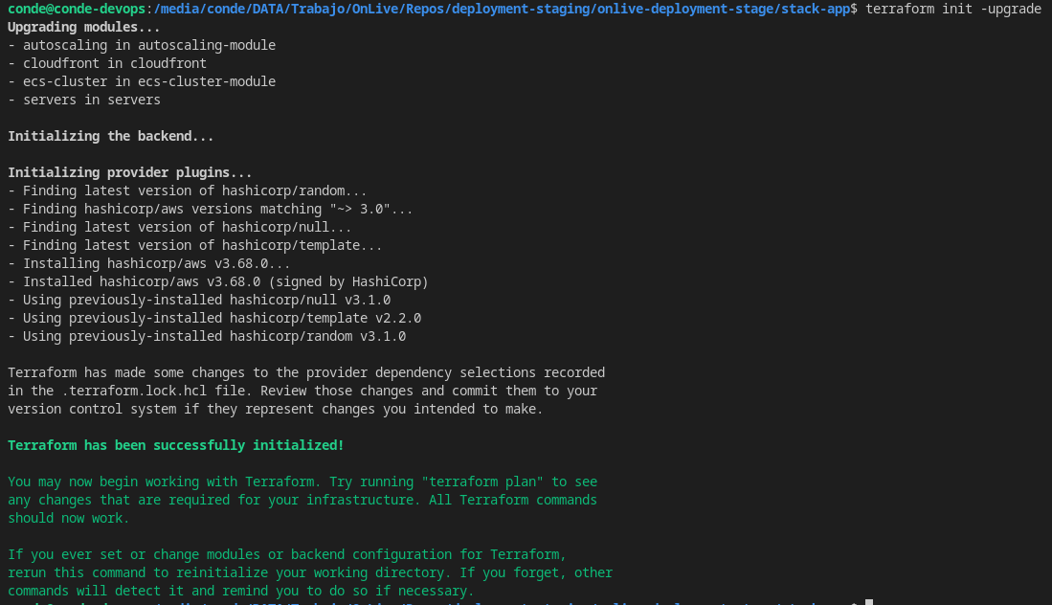Click the 'Initializing provider plugins...' heading
The width and height of the screenshot is (1052, 605).
130,172
